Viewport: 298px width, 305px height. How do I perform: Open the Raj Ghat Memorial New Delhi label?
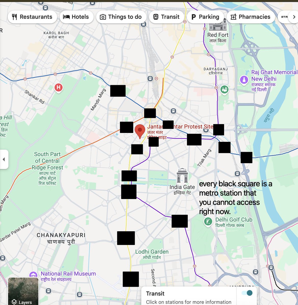point(274,81)
